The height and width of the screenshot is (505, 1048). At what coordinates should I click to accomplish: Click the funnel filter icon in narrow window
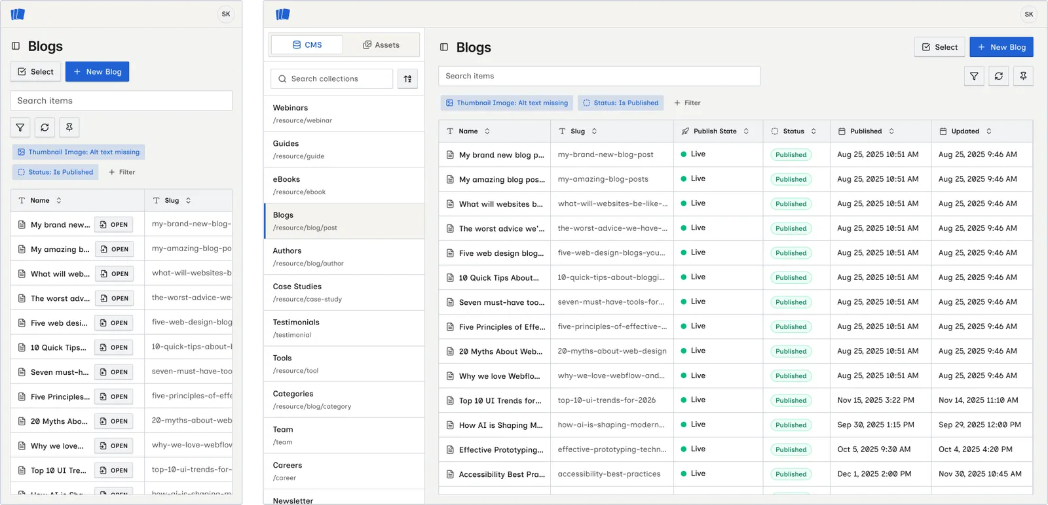tap(20, 128)
